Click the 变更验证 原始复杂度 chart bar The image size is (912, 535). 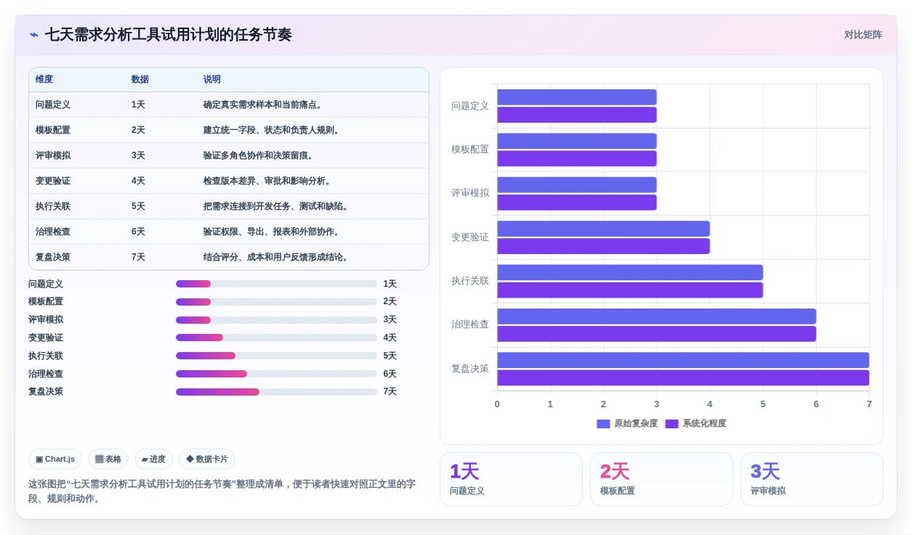pos(603,229)
